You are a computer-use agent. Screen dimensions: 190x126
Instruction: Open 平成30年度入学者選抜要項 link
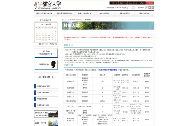[108, 70]
